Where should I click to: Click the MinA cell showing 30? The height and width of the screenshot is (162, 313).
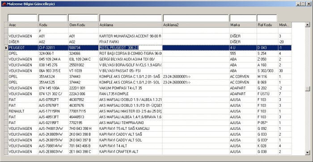[285, 71]
